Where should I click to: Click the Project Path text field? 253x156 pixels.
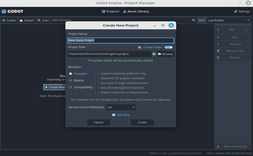pyautogui.click(x=109, y=54)
